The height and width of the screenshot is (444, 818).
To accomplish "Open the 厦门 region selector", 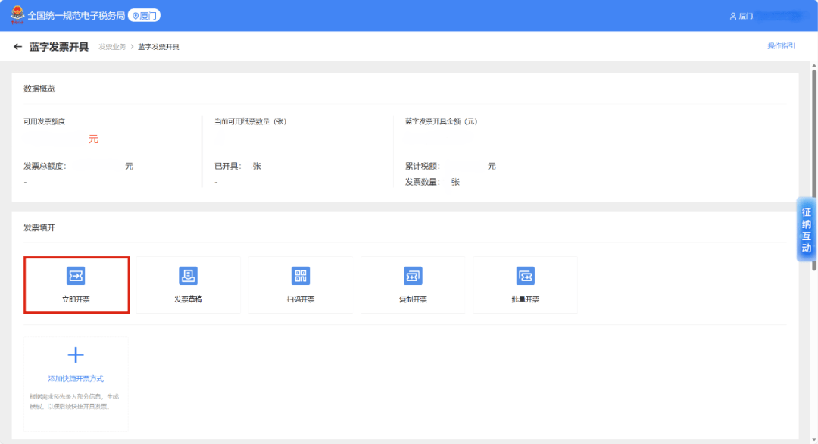I will click(x=145, y=16).
